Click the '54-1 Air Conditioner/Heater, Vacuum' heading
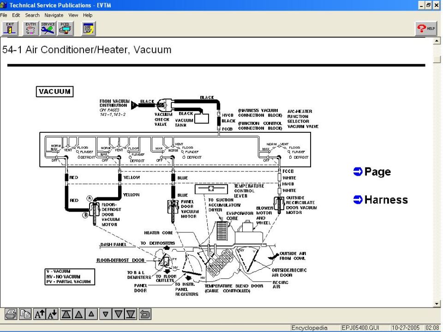The width and height of the screenshot is (443, 332). pyautogui.click(x=87, y=50)
